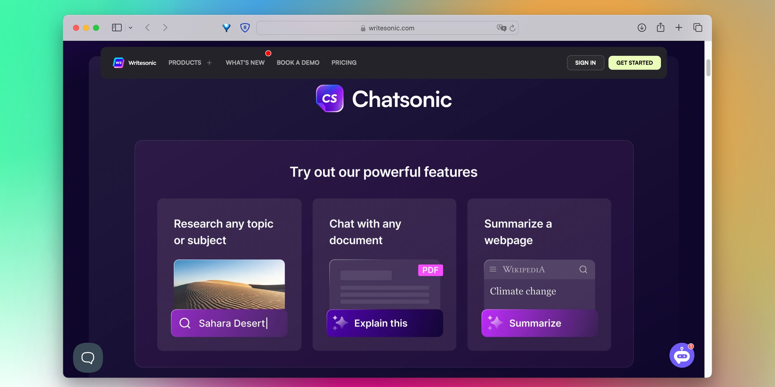
Task: Toggle the Safari sidebar button
Action: [117, 28]
